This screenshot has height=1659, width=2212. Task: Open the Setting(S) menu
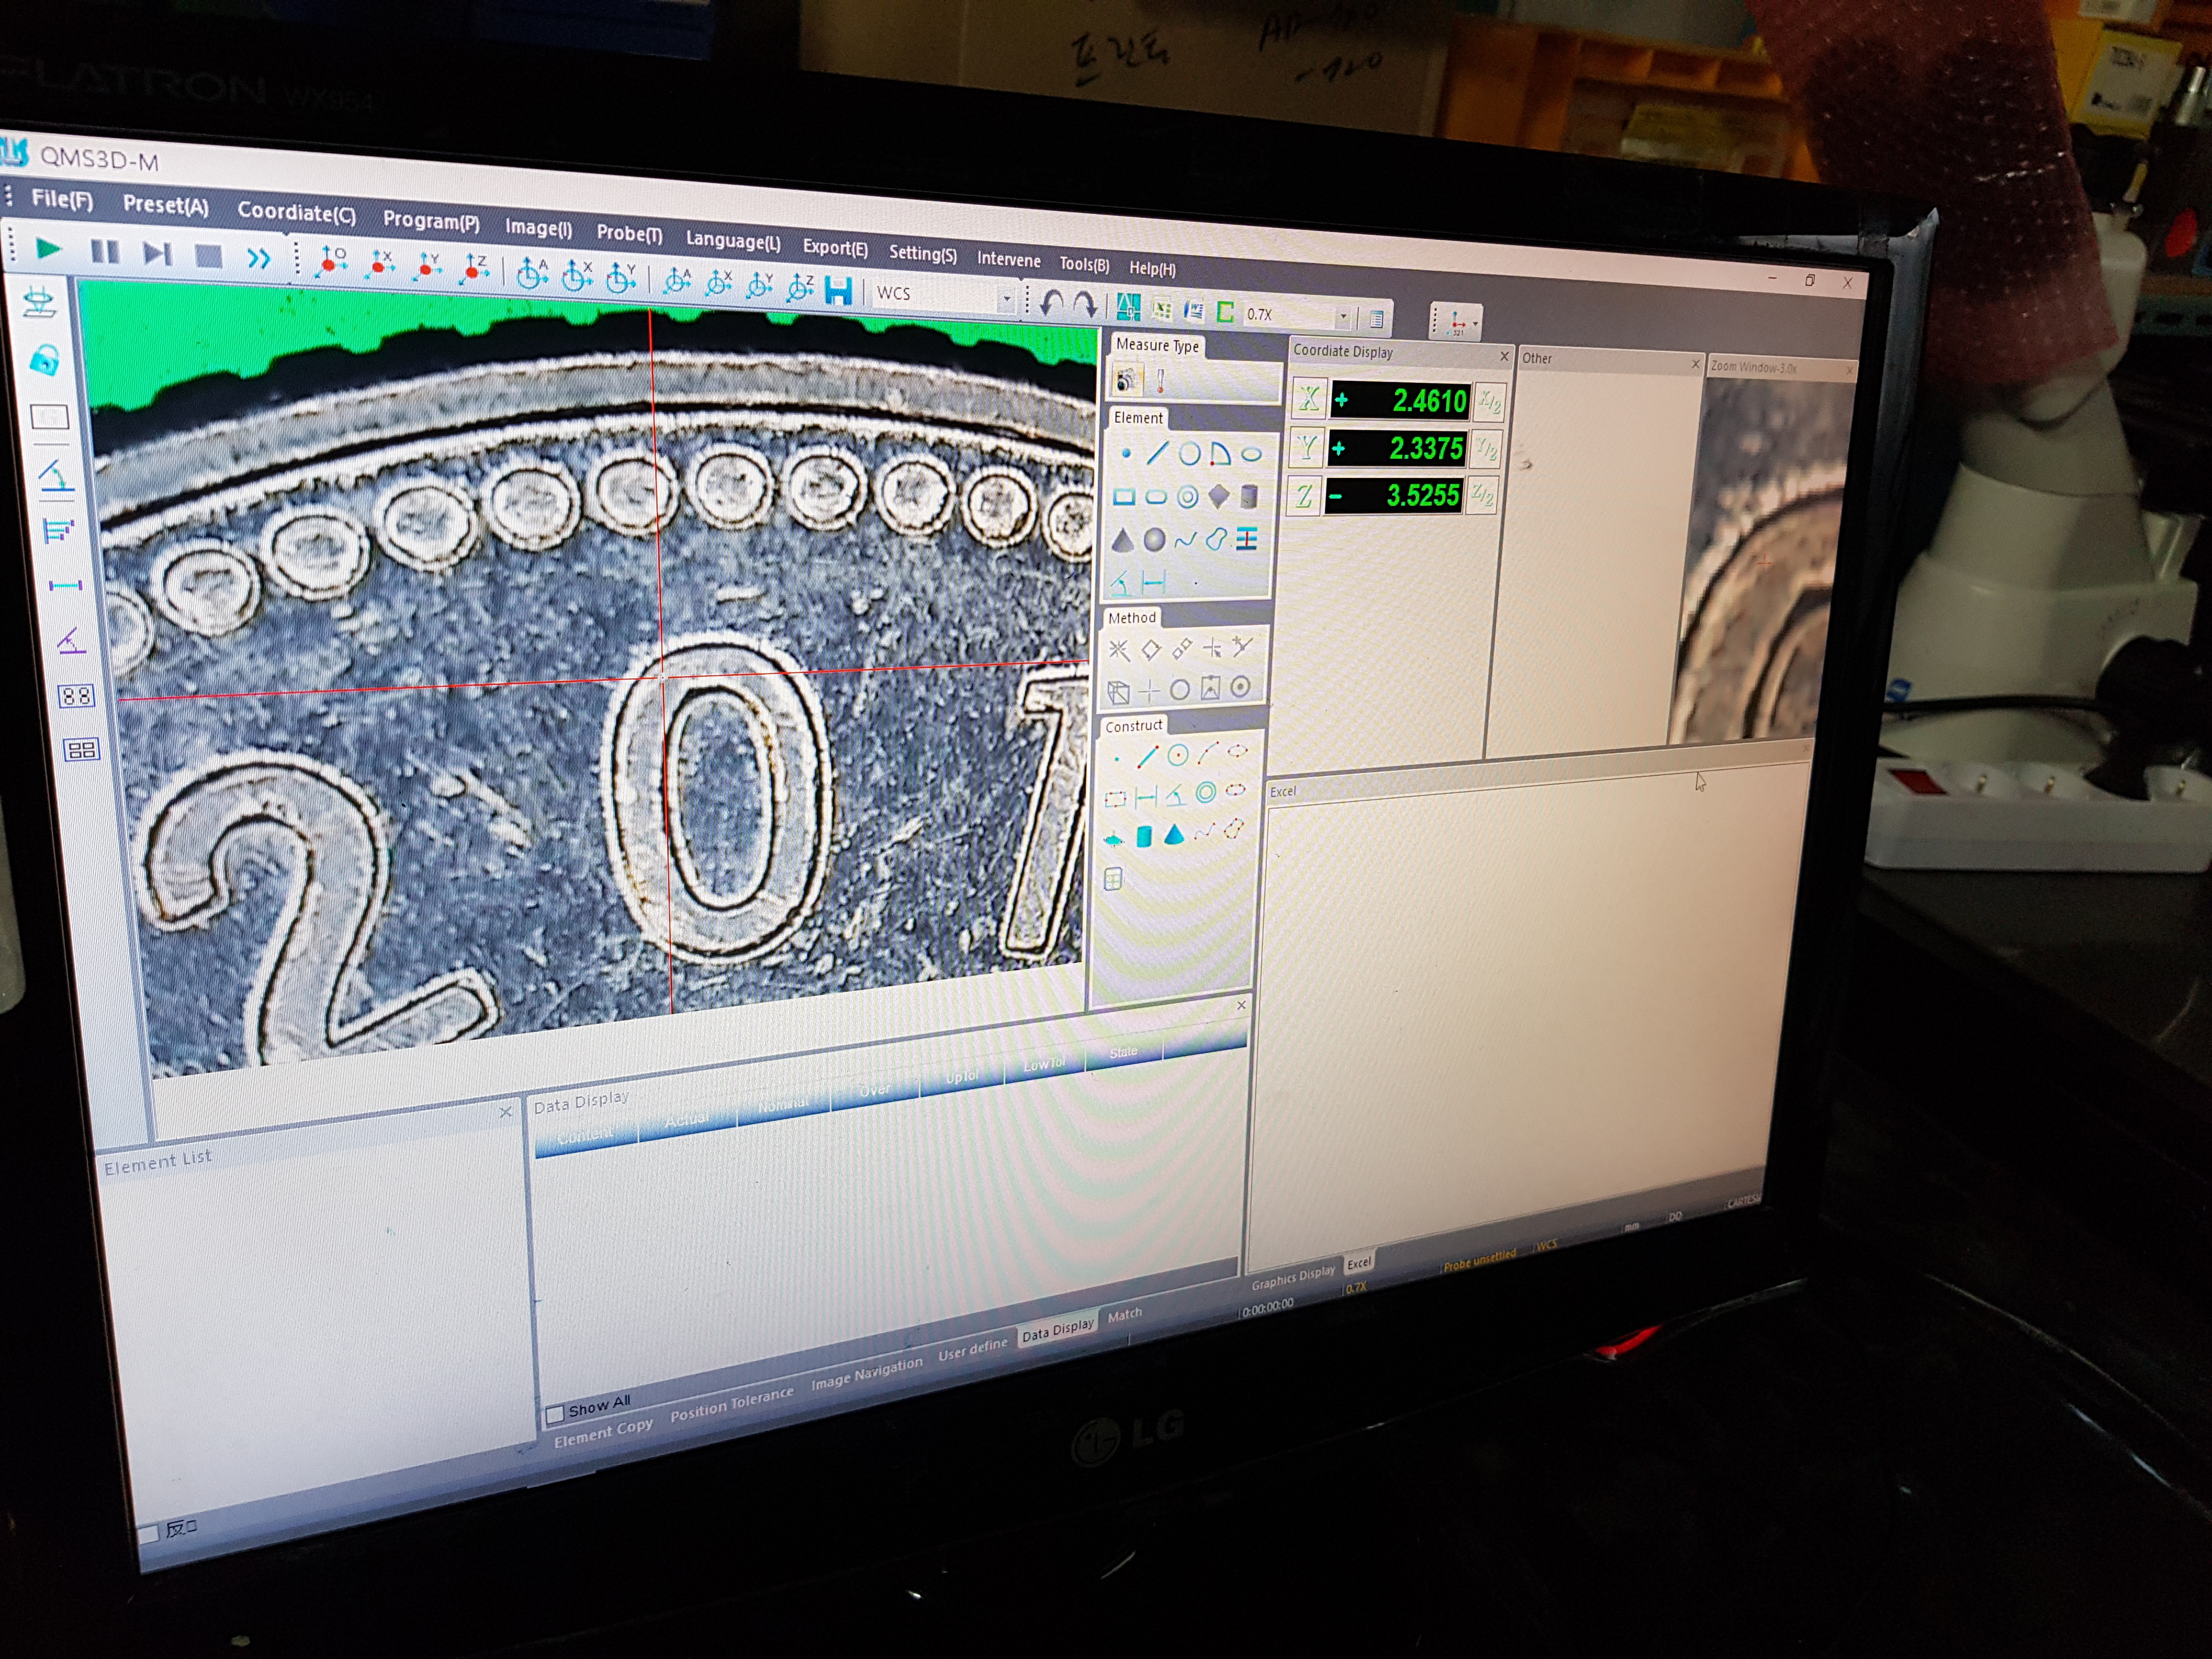922,253
